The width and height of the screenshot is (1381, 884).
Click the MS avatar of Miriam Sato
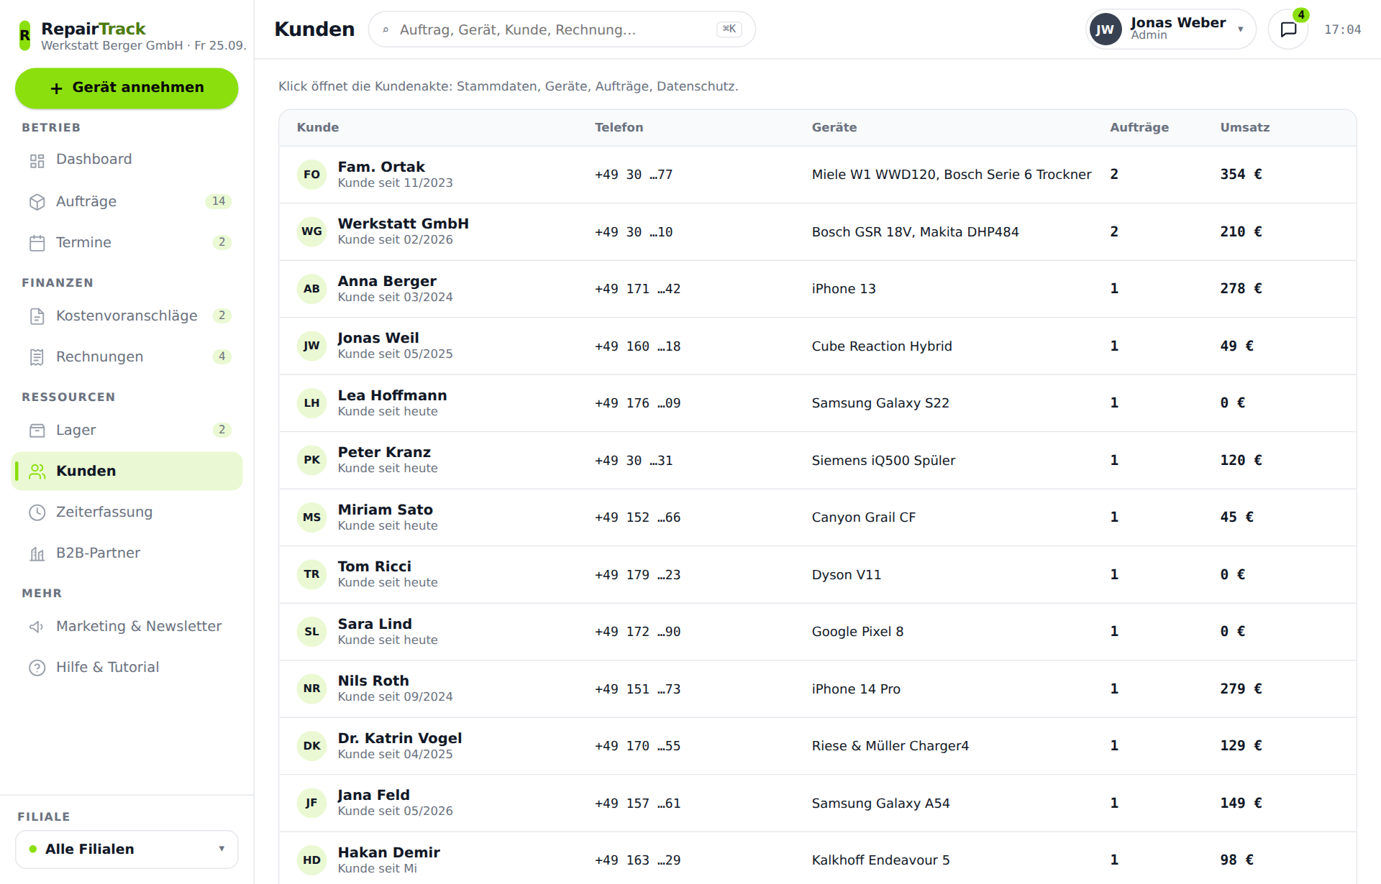311,517
